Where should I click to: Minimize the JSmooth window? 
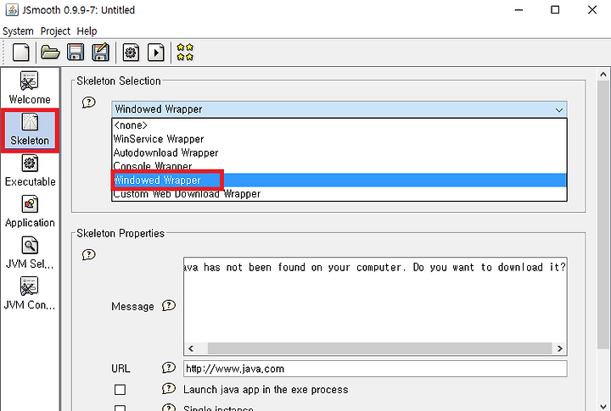coord(519,9)
